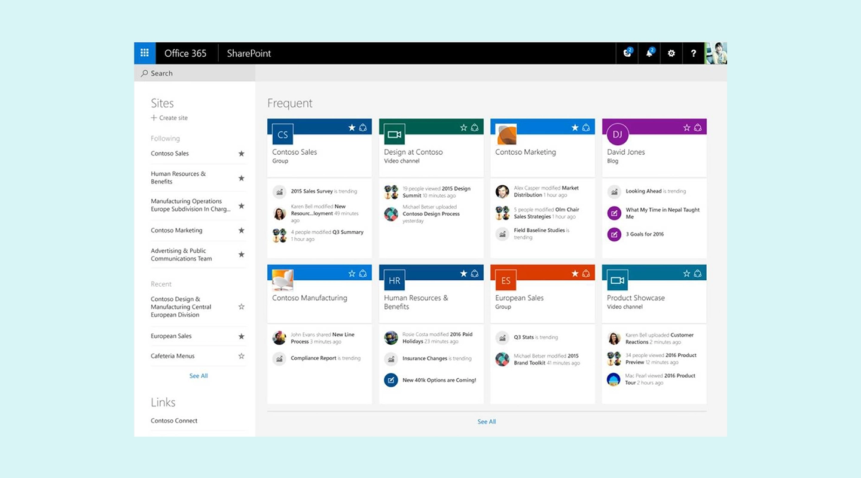Image resolution: width=861 pixels, height=478 pixels.
Task: Toggle star on Contoso Marketing card
Action: [575, 127]
